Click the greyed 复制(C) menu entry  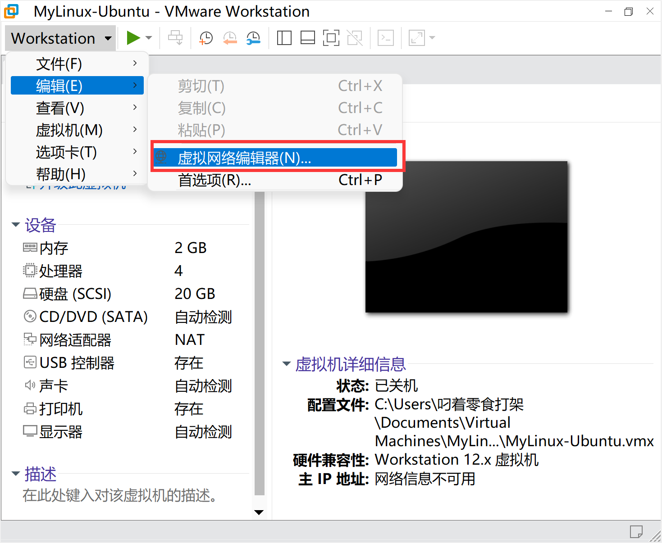point(275,108)
